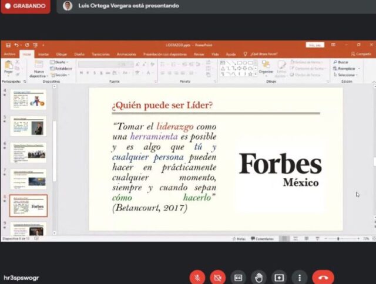Open the Diseño layout dropdown in Diapositivas
This screenshot has height=284, width=376.
point(59,62)
